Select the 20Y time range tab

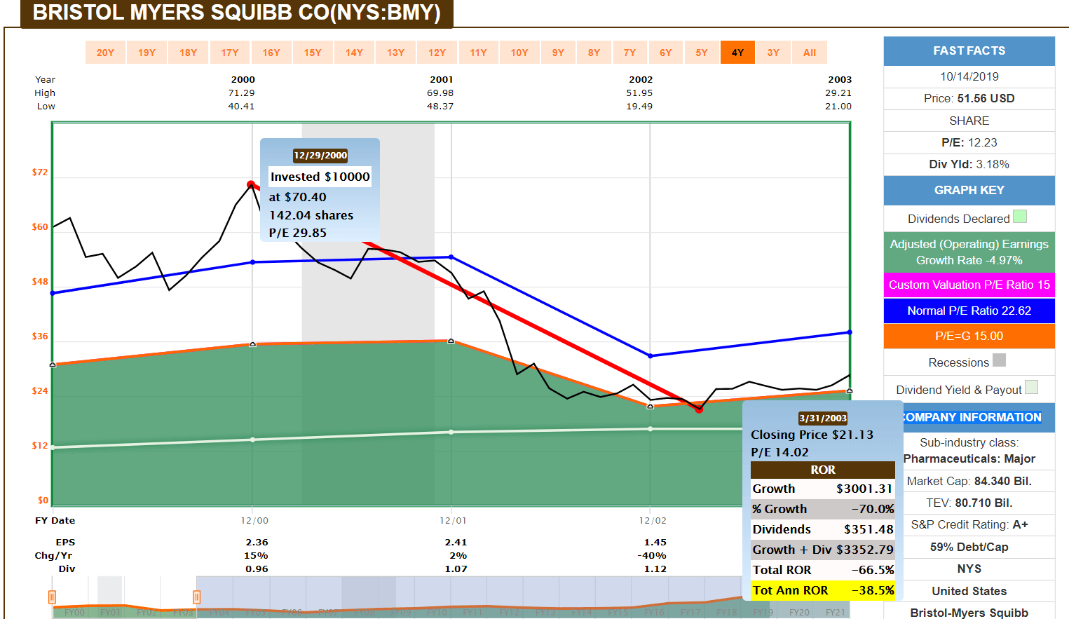click(x=105, y=53)
